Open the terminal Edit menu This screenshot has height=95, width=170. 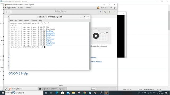point(16,21)
